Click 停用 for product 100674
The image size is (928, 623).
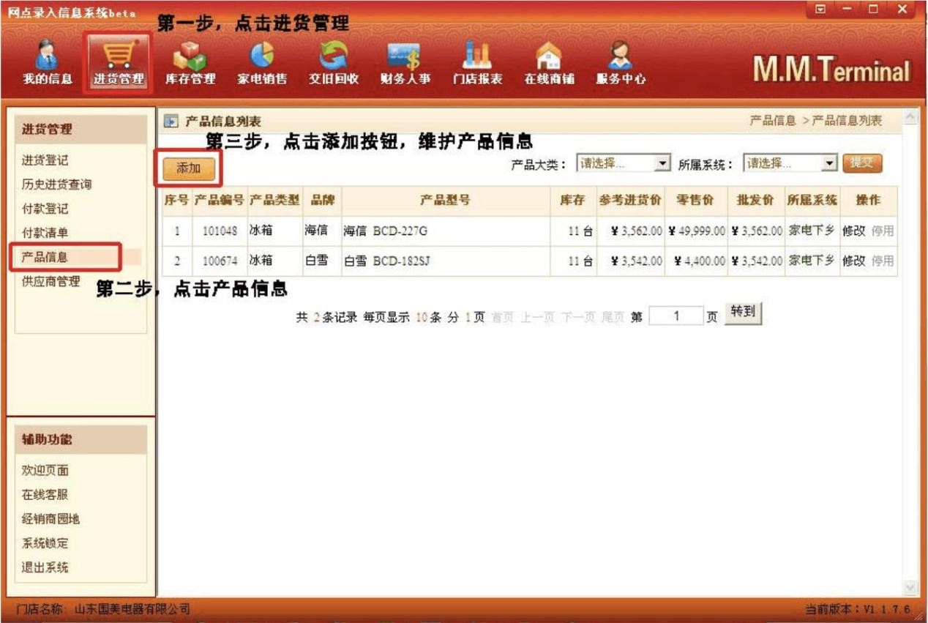(x=883, y=260)
